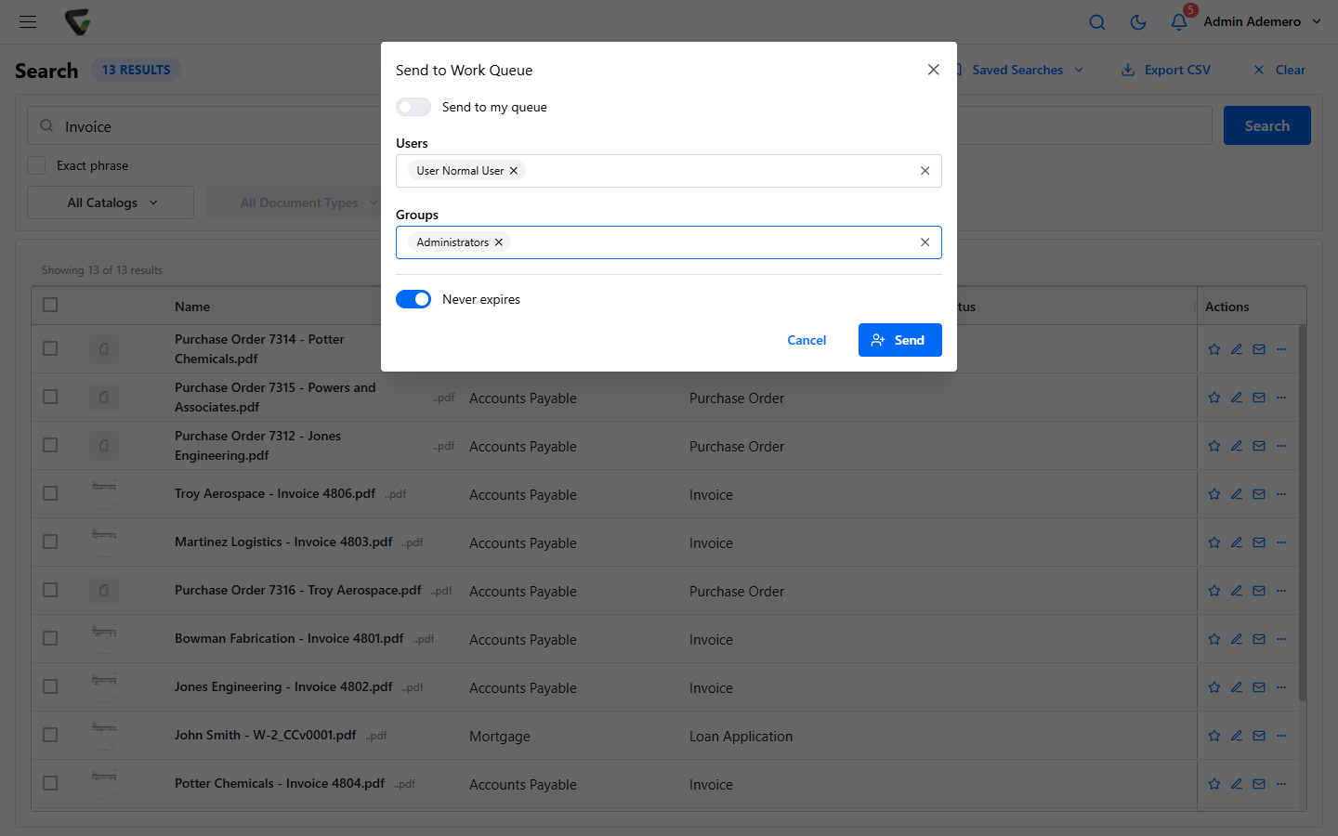Click the Actions column header
The height and width of the screenshot is (836, 1338).
(x=1226, y=307)
